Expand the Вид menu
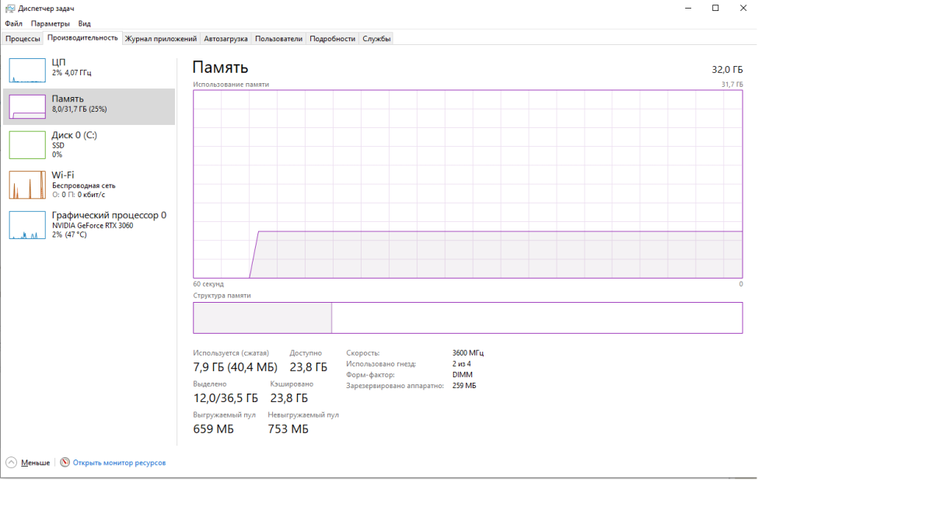The height and width of the screenshot is (524, 933). (84, 24)
